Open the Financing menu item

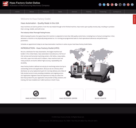coord(103,12)
